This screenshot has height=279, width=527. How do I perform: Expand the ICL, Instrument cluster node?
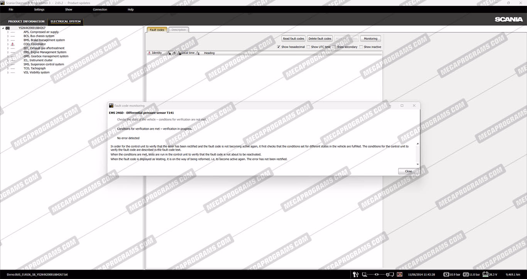(x=8, y=60)
